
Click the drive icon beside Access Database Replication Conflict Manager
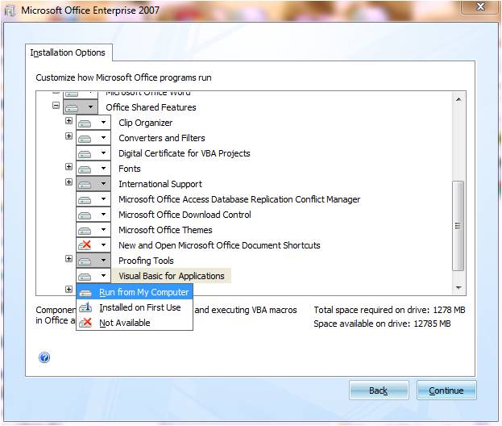coord(85,200)
